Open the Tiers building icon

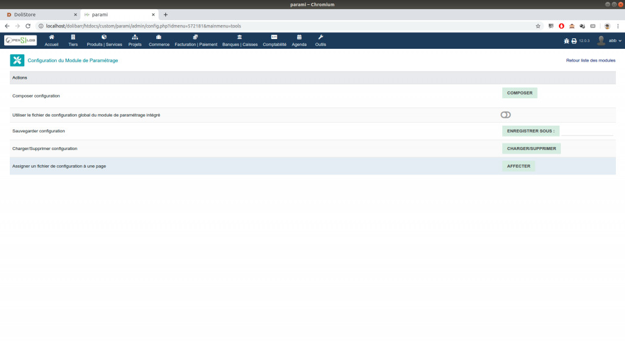pos(73,37)
